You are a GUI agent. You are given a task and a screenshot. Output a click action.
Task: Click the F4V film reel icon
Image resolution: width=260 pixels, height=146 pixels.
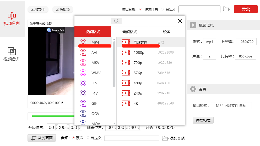(x=83, y=93)
